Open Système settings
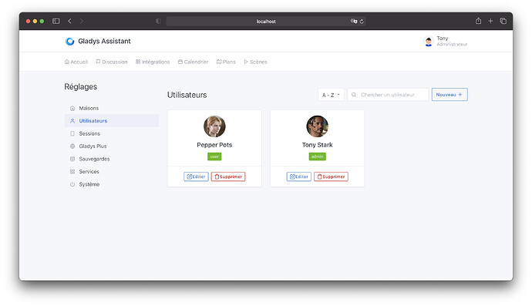 (x=112, y=184)
